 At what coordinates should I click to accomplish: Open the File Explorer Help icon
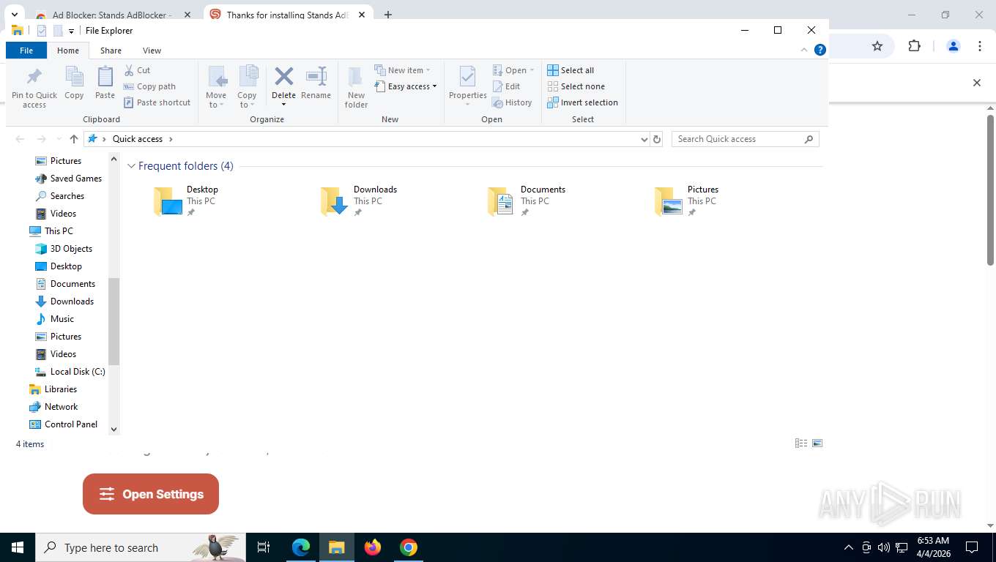(820, 50)
